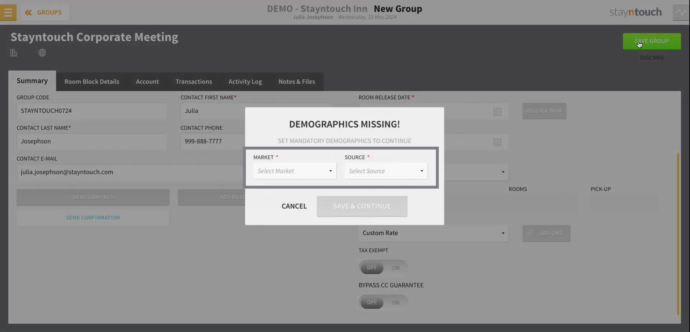
Task: Expand the Select Source dropdown
Action: (386, 171)
